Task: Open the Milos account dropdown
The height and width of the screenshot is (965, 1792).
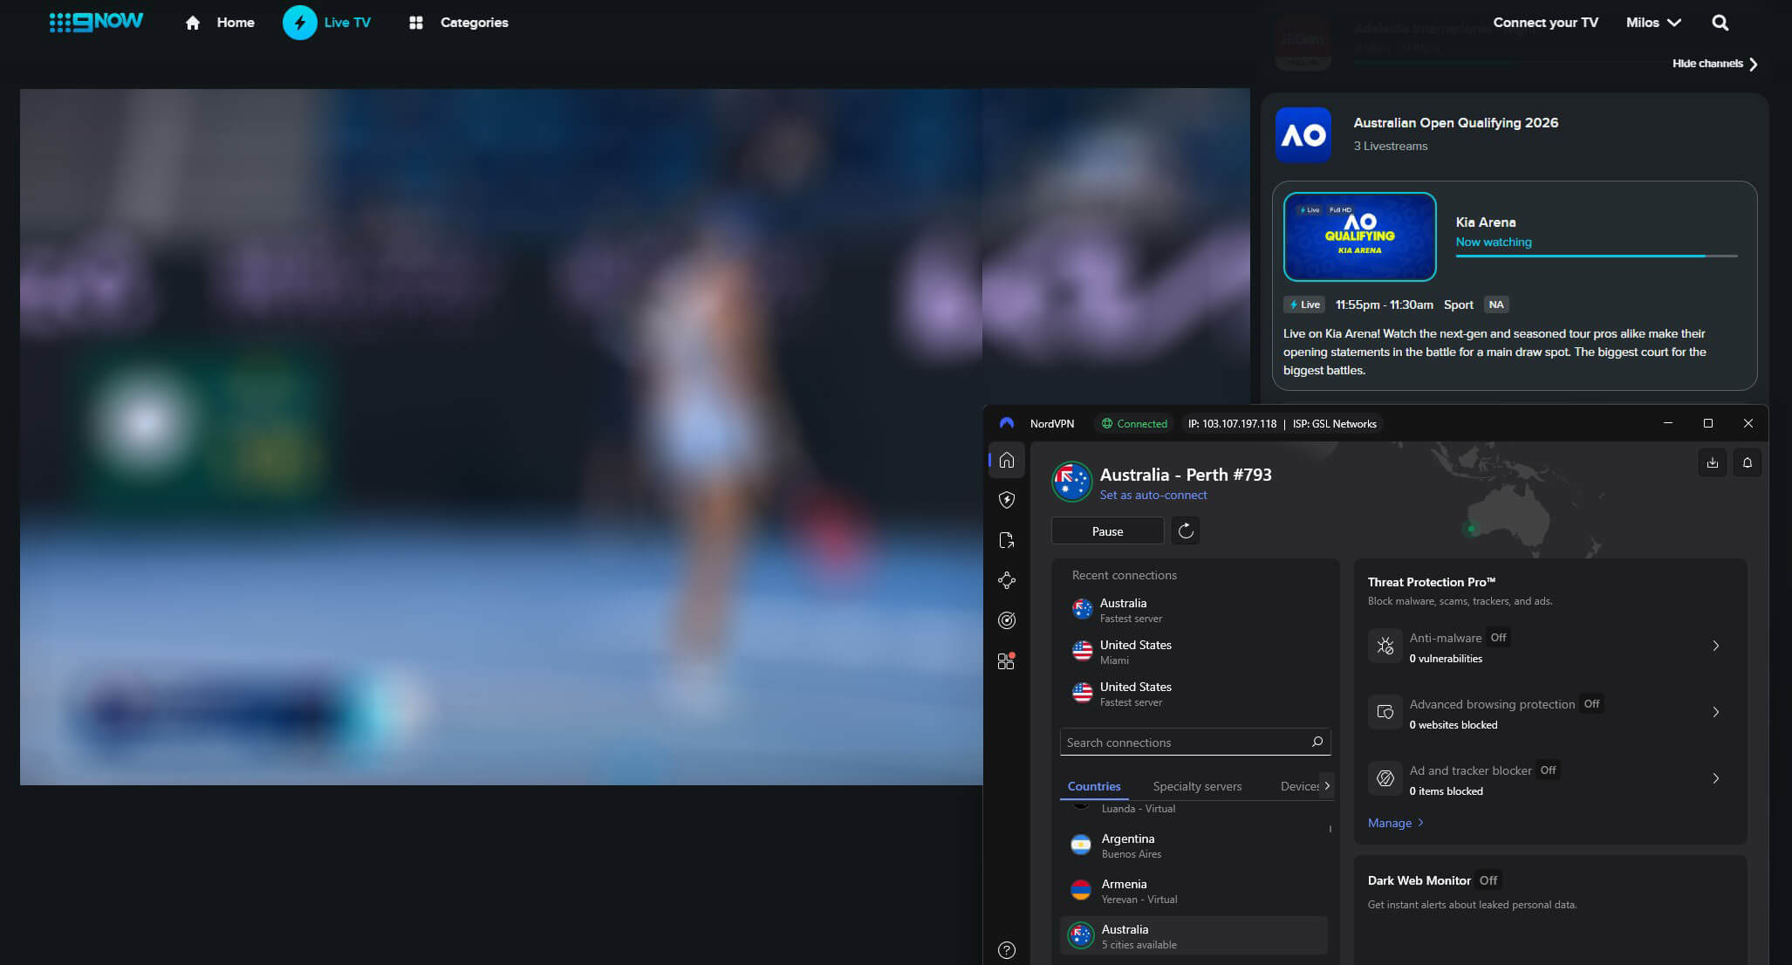Action: tap(1652, 23)
